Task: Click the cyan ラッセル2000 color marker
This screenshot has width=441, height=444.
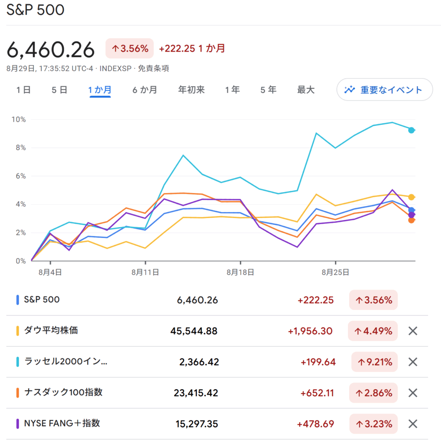Action: [17, 362]
